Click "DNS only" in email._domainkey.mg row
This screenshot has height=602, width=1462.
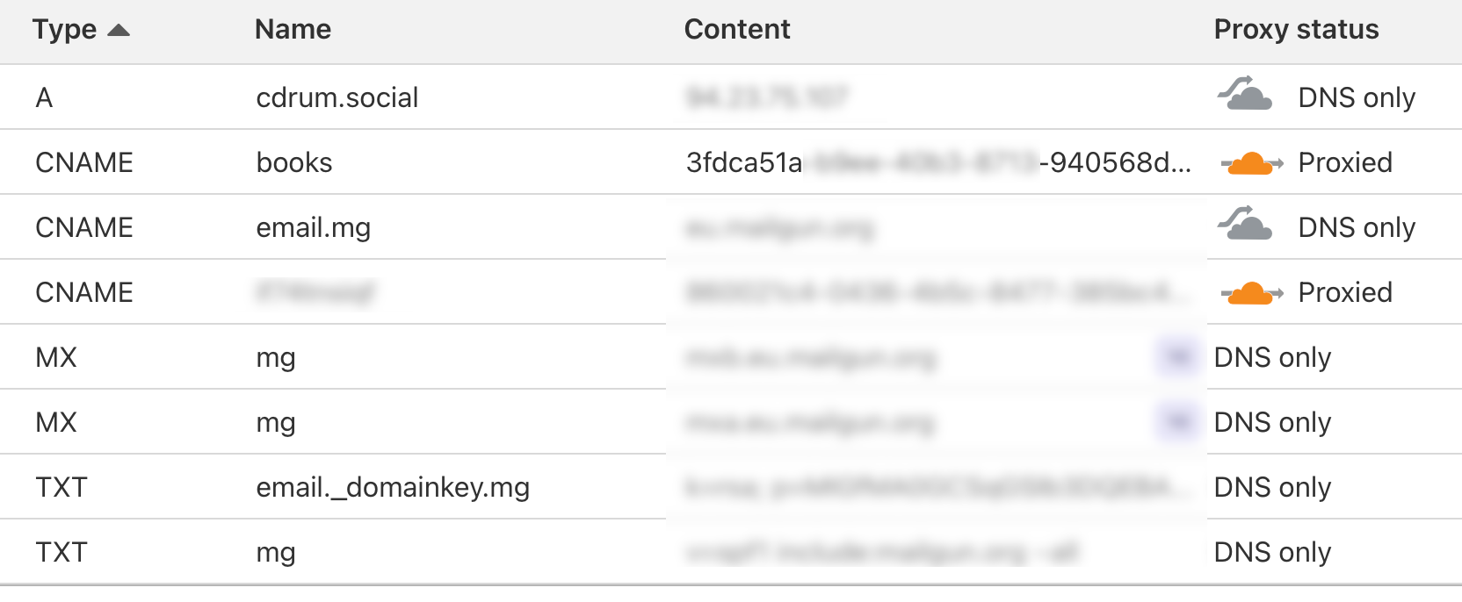click(x=1272, y=487)
